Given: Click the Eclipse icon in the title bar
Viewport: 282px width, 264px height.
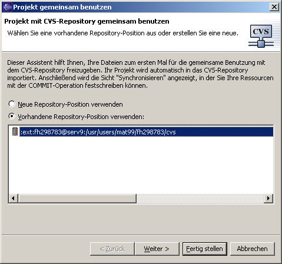Looking at the screenshot, I should click(x=8, y=7).
